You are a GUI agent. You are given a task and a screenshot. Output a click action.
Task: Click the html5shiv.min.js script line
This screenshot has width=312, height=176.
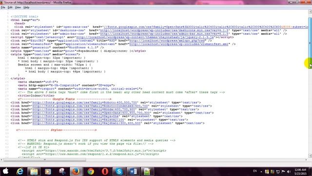[x=94, y=151]
